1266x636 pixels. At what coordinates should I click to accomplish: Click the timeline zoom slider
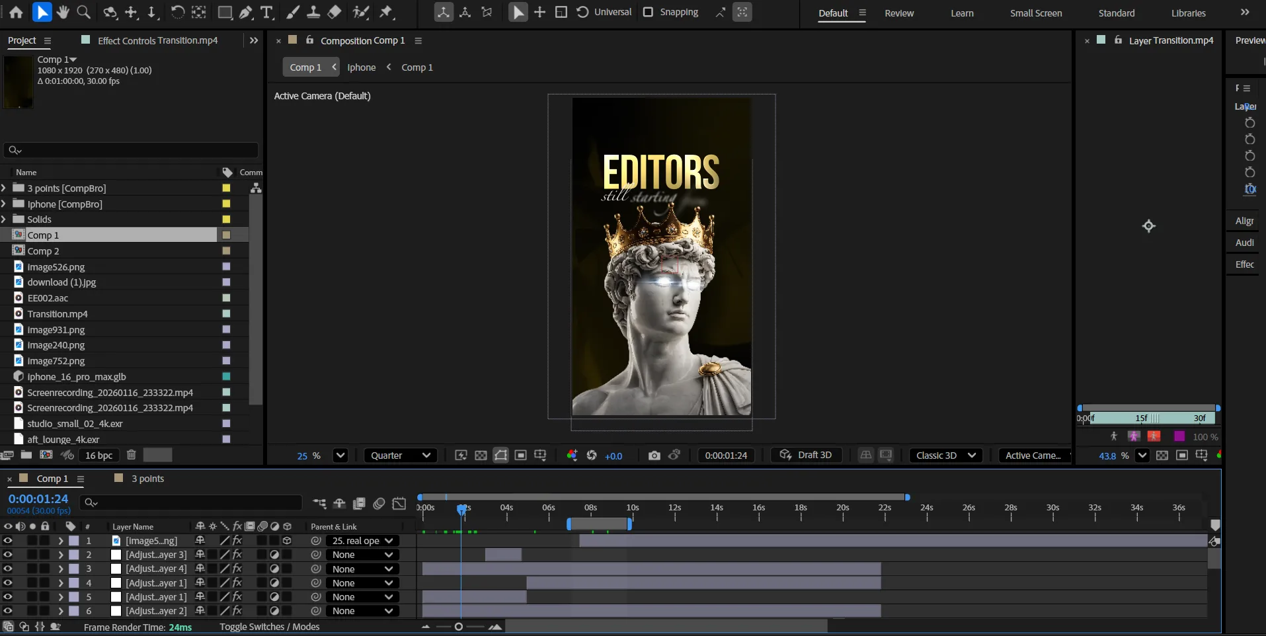[459, 627]
